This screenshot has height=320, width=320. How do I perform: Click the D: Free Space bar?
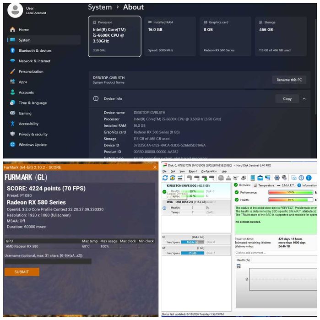click(192, 253)
